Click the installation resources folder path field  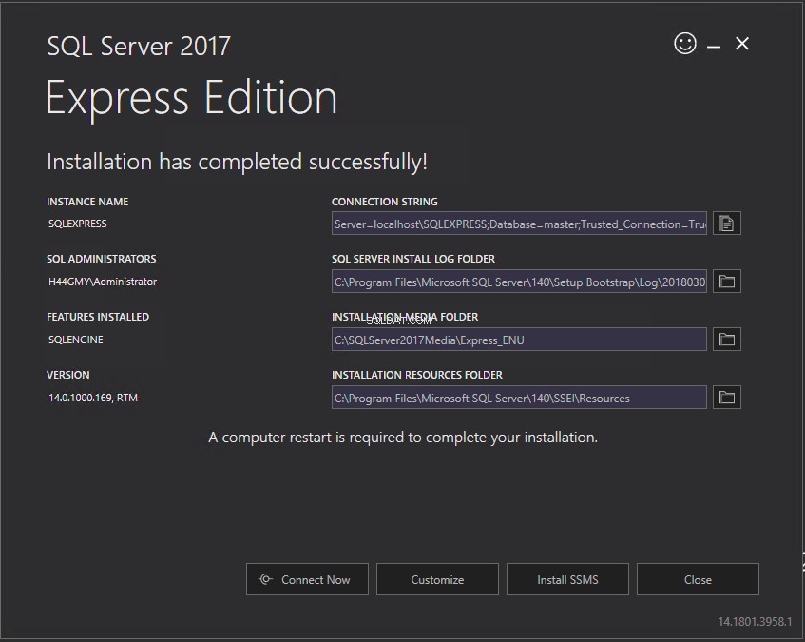click(519, 398)
